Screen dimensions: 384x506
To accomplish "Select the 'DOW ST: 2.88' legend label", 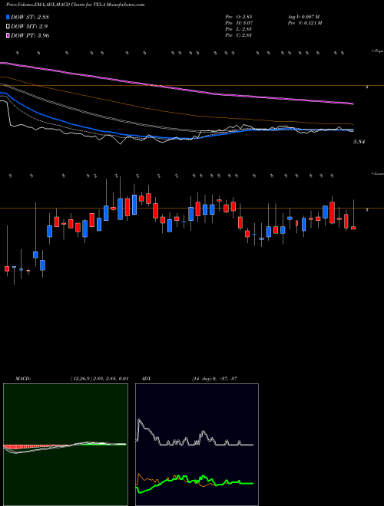I will [30, 17].
